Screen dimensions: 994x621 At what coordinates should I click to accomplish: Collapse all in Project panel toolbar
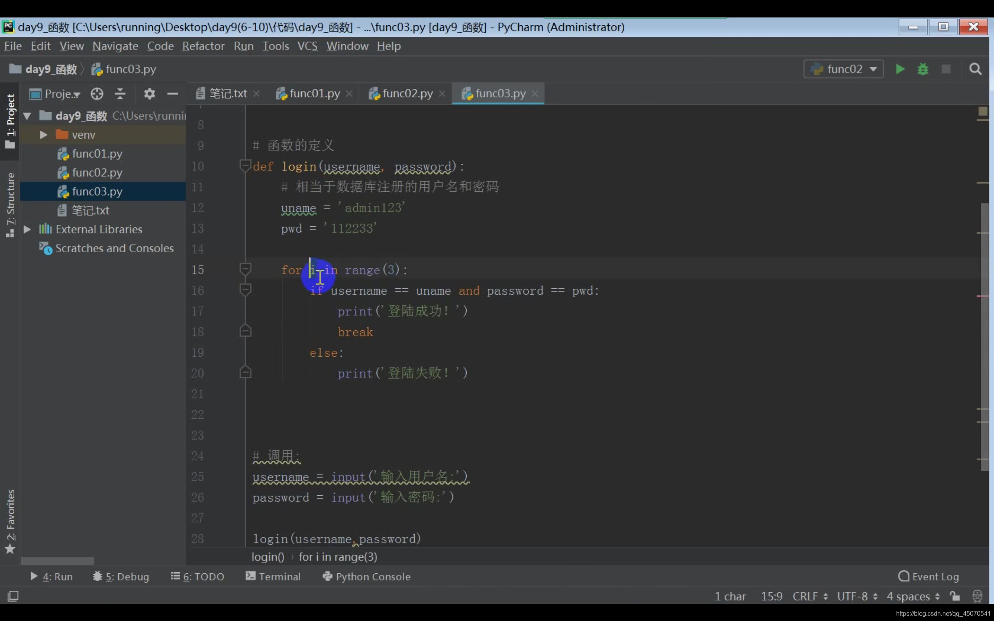point(120,94)
